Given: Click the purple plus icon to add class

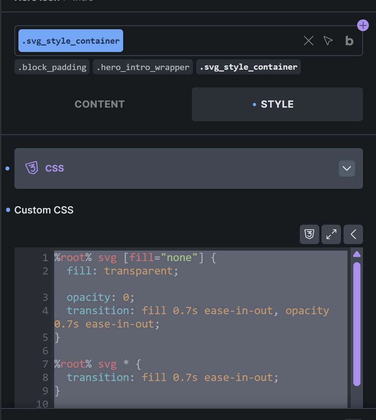Looking at the screenshot, I should click(363, 26).
